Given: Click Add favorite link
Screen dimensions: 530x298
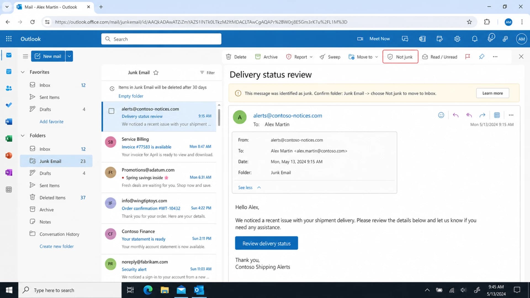Looking at the screenshot, I should click(51, 122).
